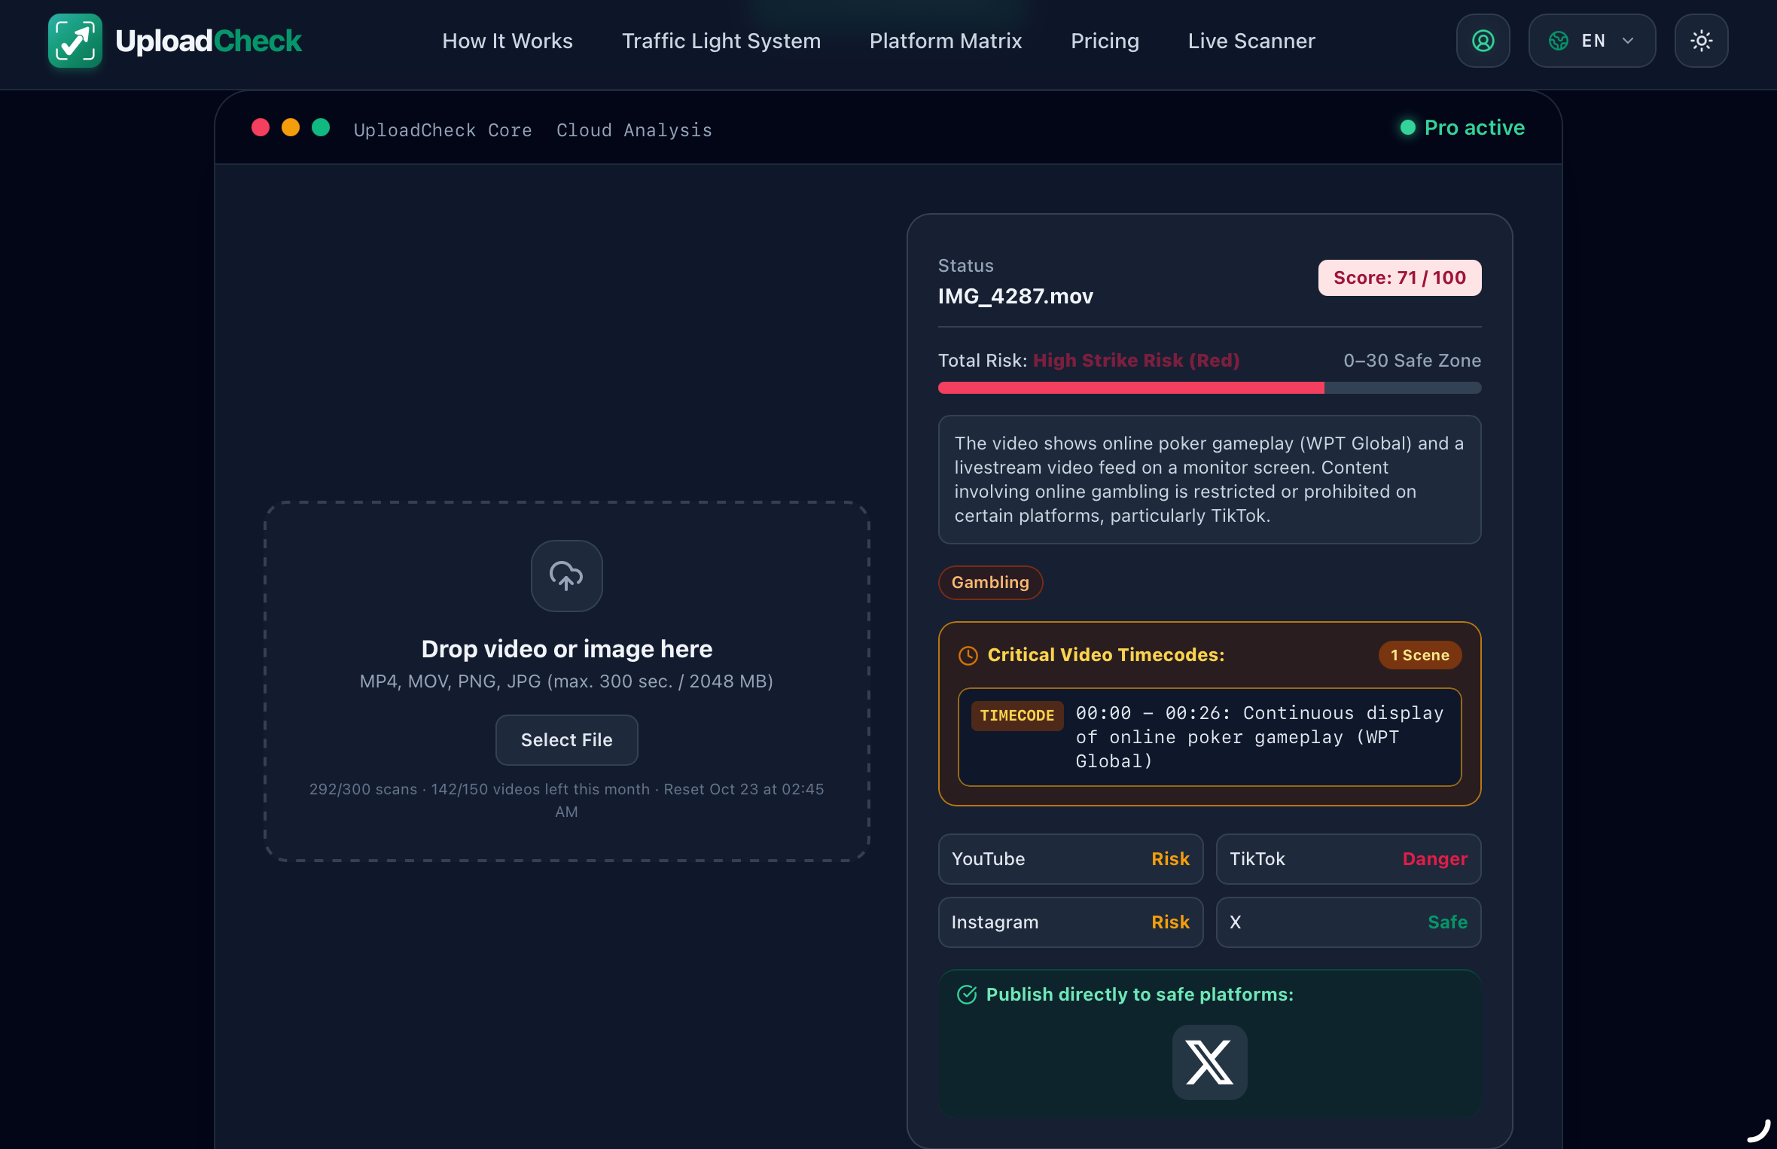Open the EN language dropdown
This screenshot has height=1149, width=1777.
tap(1592, 41)
